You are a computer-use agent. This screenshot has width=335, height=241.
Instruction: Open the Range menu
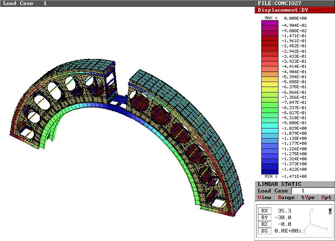(286, 197)
